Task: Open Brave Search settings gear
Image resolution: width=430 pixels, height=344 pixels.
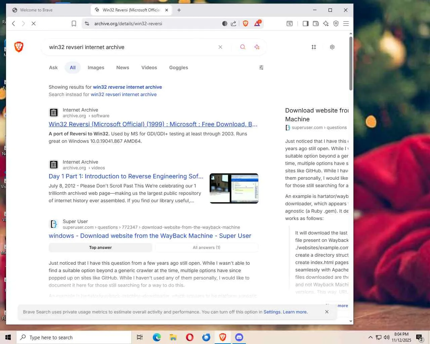Action: [332, 47]
